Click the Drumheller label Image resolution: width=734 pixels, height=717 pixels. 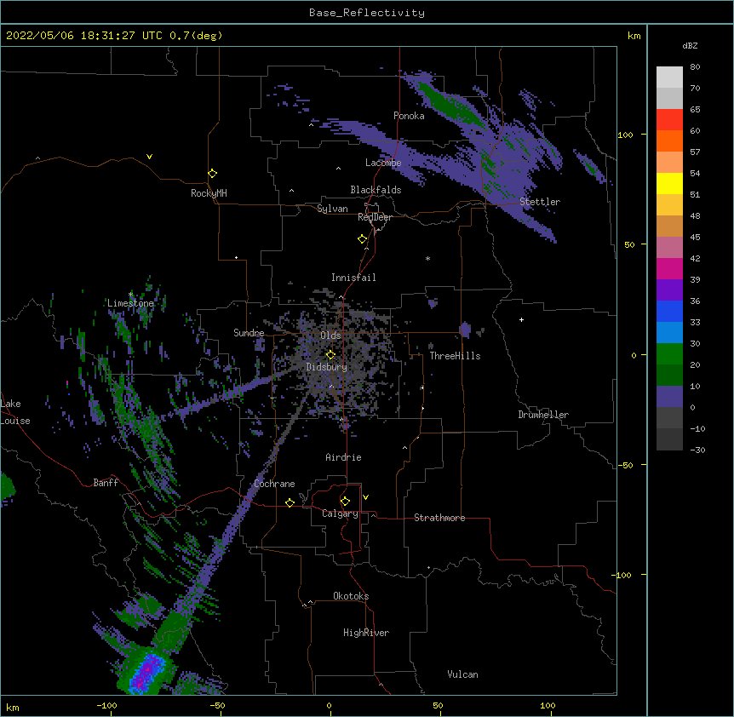click(543, 415)
